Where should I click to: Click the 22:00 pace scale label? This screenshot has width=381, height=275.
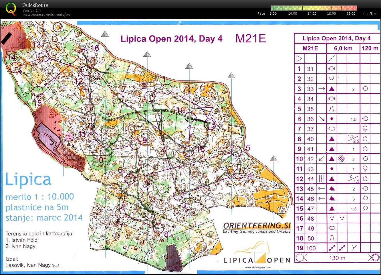click(351, 13)
